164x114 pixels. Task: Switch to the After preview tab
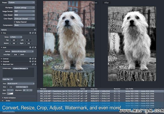(106, 3)
